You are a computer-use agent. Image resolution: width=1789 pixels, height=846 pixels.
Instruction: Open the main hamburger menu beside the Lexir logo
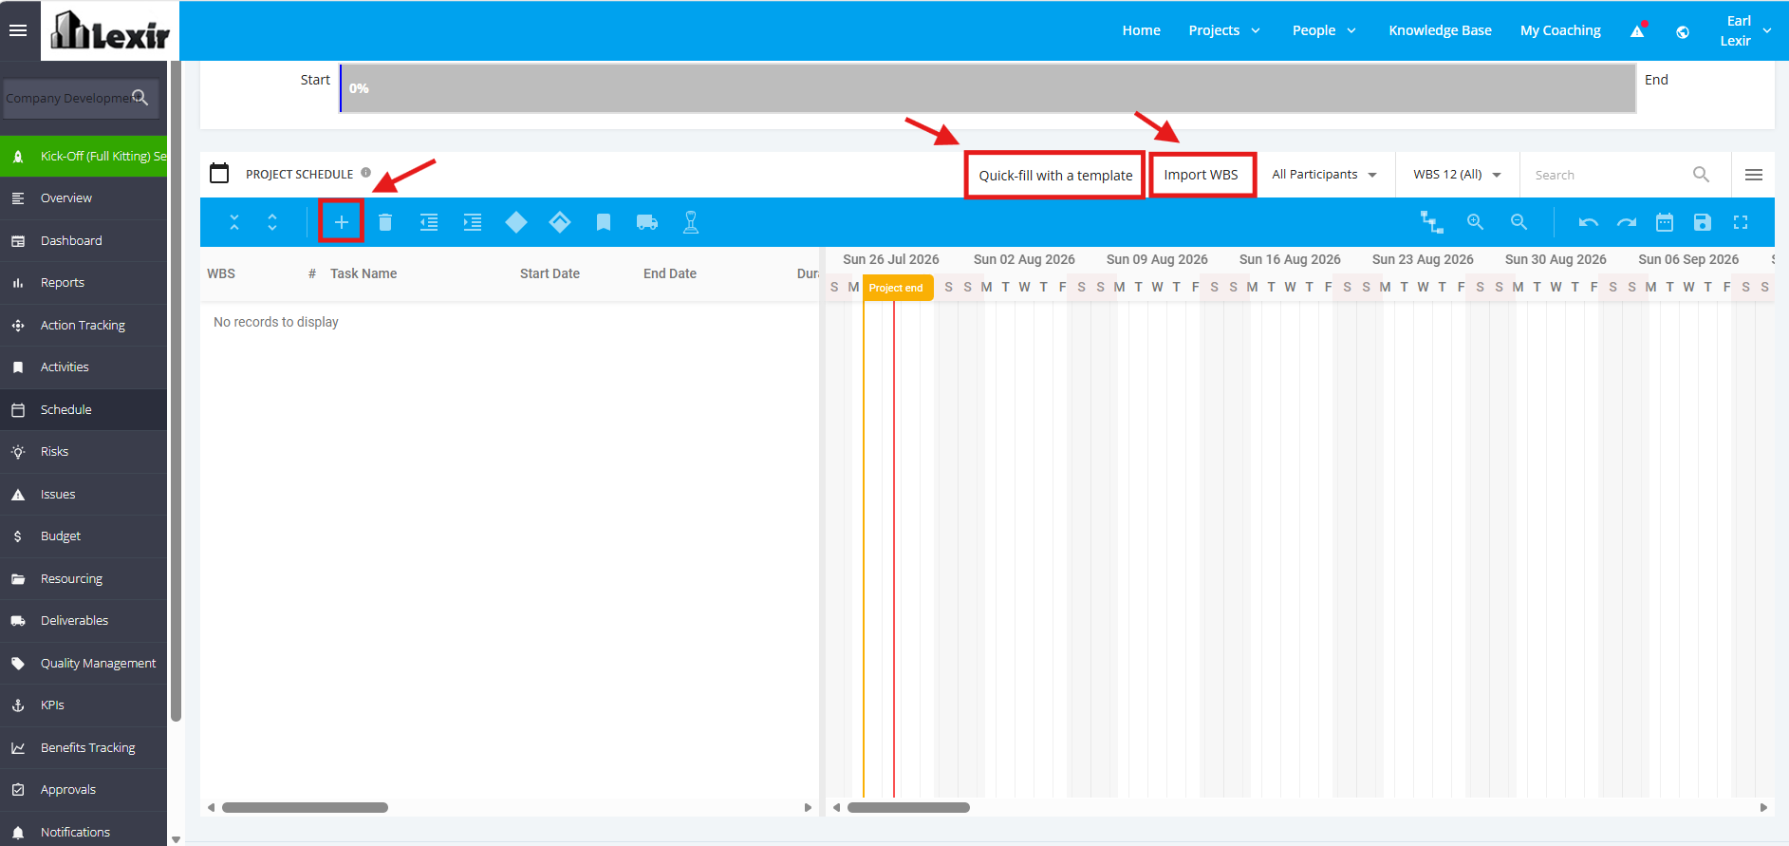pyautogui.click(x=17, y=30)
